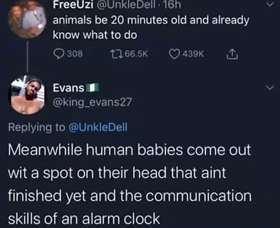View the 66.5K retweets count
Screen dimensions: 280x228
[136, 54]
